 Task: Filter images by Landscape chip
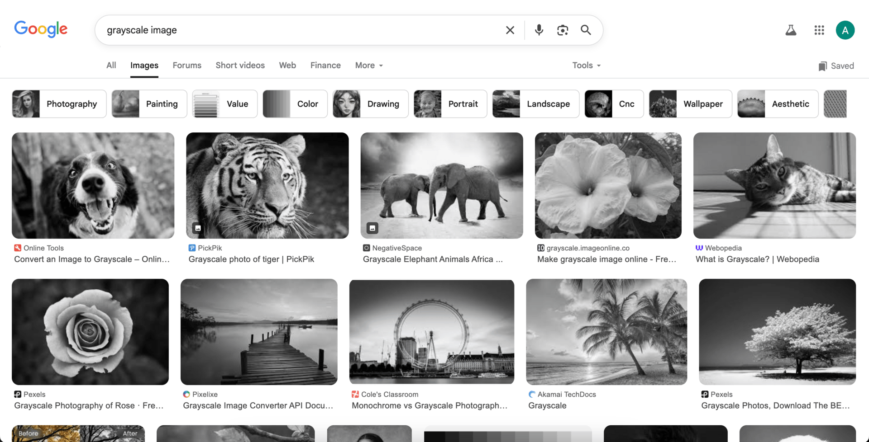[x=535, y=104]
